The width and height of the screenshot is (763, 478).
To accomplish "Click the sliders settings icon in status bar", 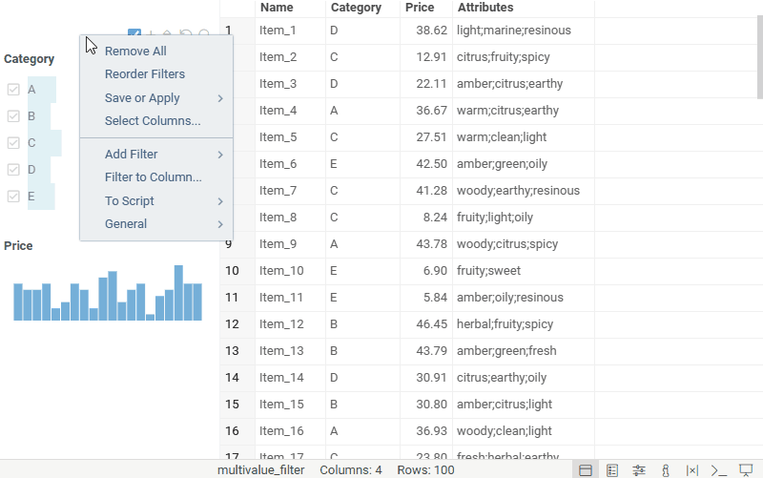I will point(639,470).
